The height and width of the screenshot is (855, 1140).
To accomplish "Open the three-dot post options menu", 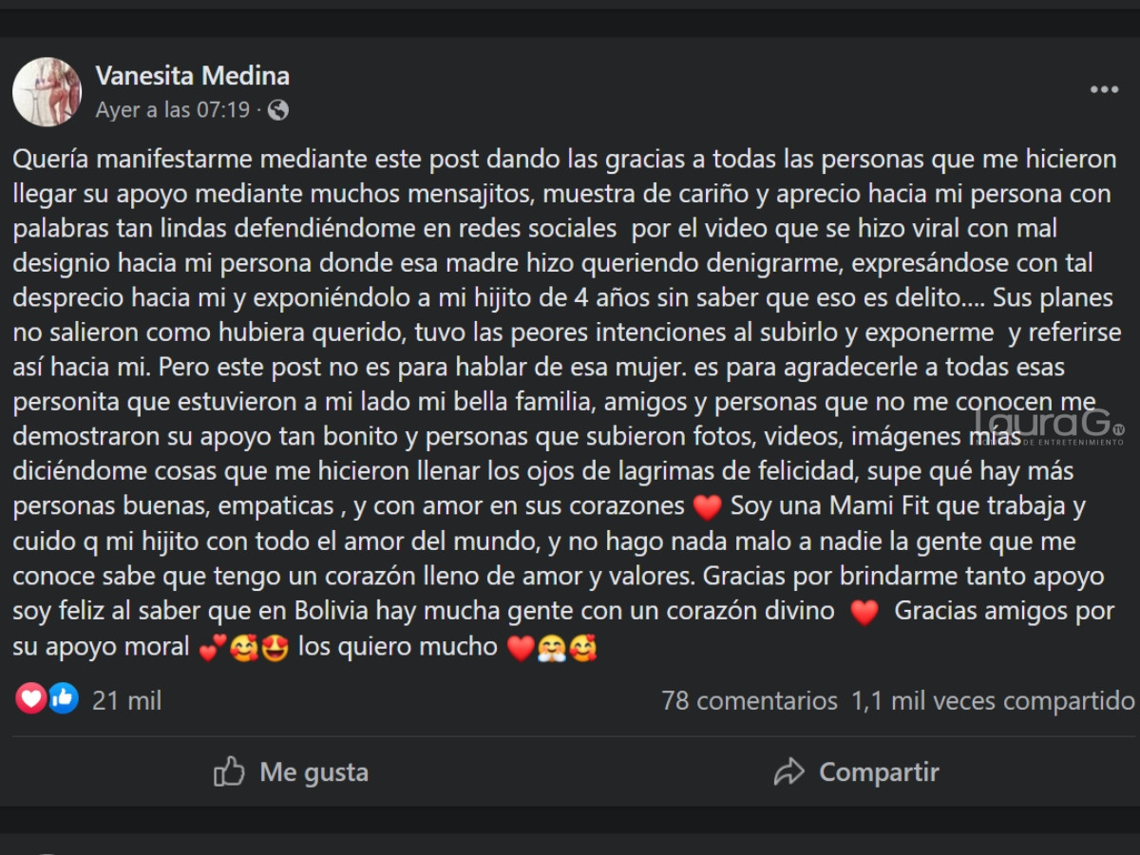I will click(x=1104, y=90).
